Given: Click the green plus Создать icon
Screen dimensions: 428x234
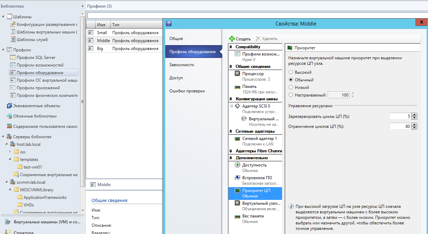Looking at the screenshot, I should (x=232, y=39).
